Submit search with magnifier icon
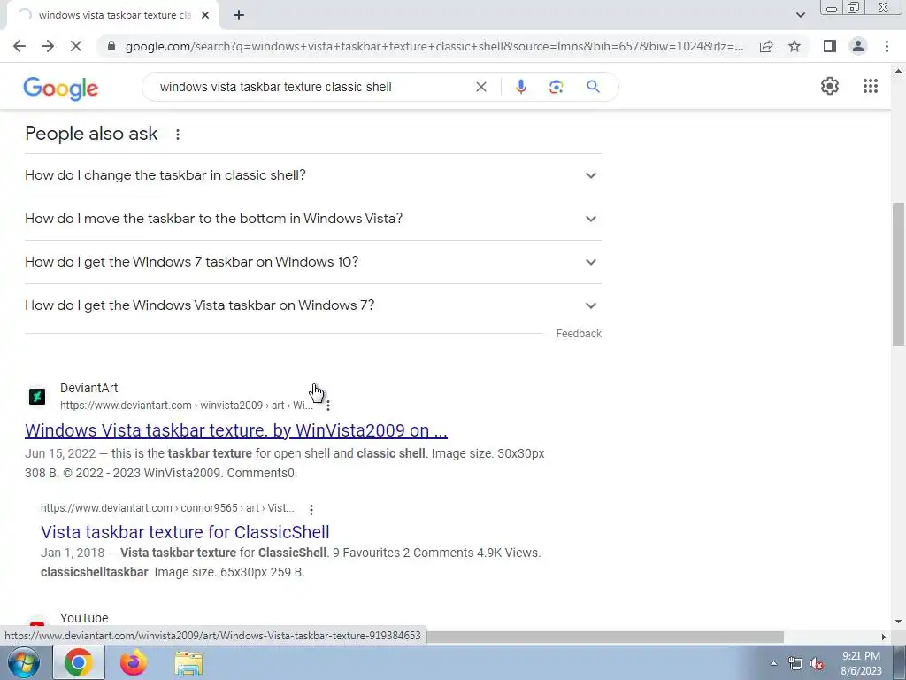Screen dimensions: 906x680 click(593, 87)
